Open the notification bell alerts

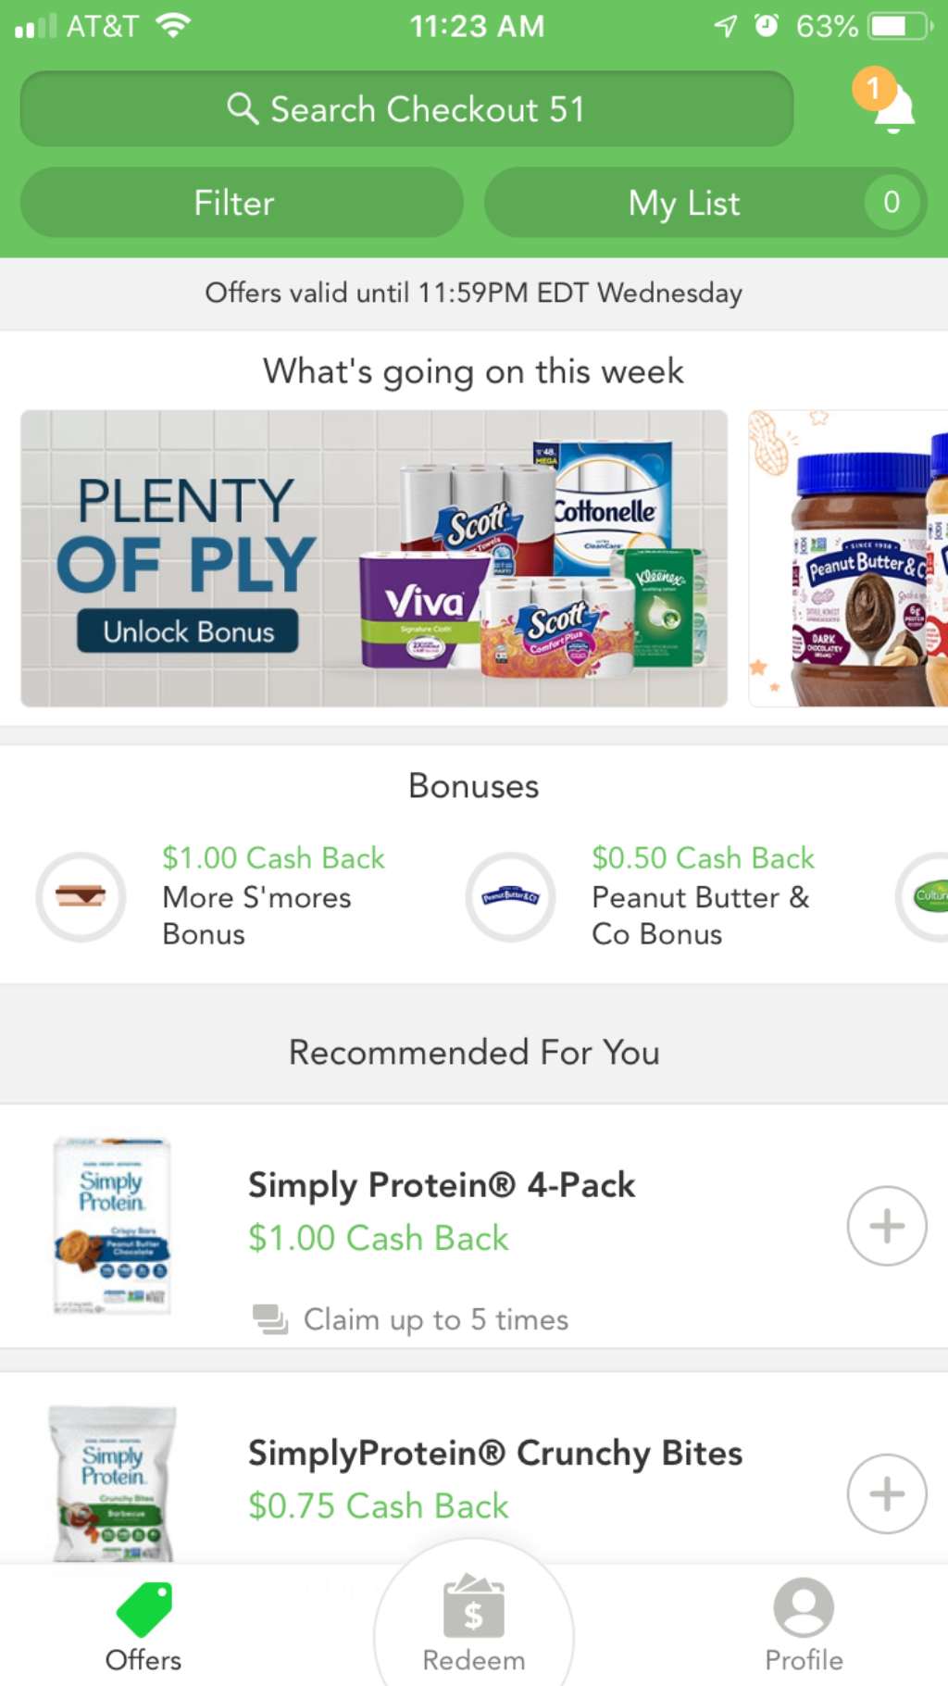(890, 106)
